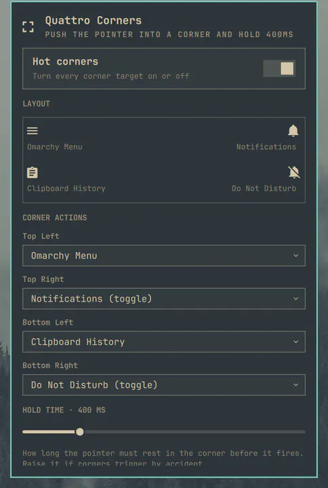The width and height of the screenshot is (328, 488).
Task: Open the Bottom Right Do Not Disturb dropdown
Action: point(164,385)
